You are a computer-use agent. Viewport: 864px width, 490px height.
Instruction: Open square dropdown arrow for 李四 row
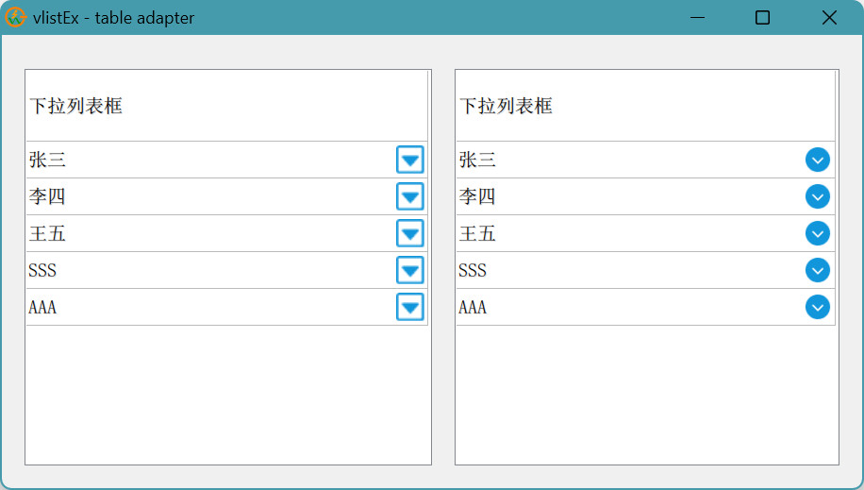point(410,196)
